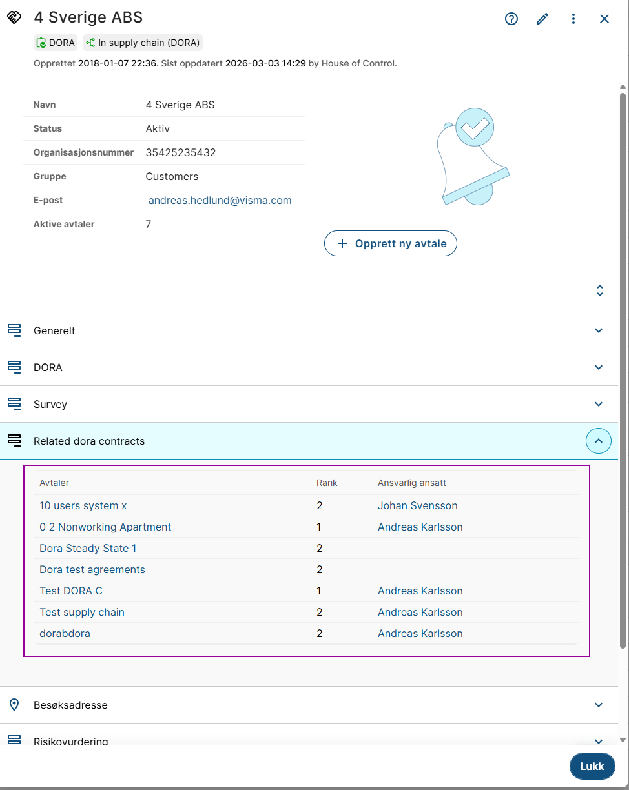Viewport: 629px width, 790px height.
Task: Click the vertical scrollbar on the right
Action: 623,368
